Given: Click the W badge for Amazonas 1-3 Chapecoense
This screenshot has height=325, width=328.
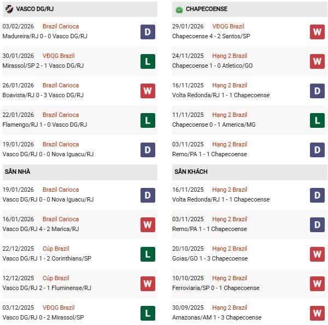Looking at the screenshot, I should 317,313.
